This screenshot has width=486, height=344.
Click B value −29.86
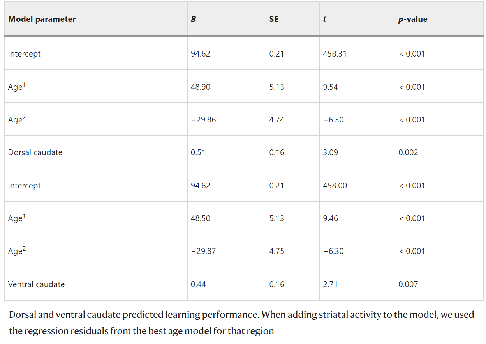point(203,120)
